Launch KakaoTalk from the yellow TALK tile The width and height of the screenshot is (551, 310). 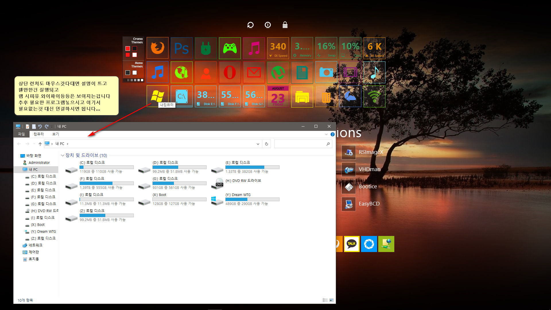pyautogui.click(x=352, y=244)
